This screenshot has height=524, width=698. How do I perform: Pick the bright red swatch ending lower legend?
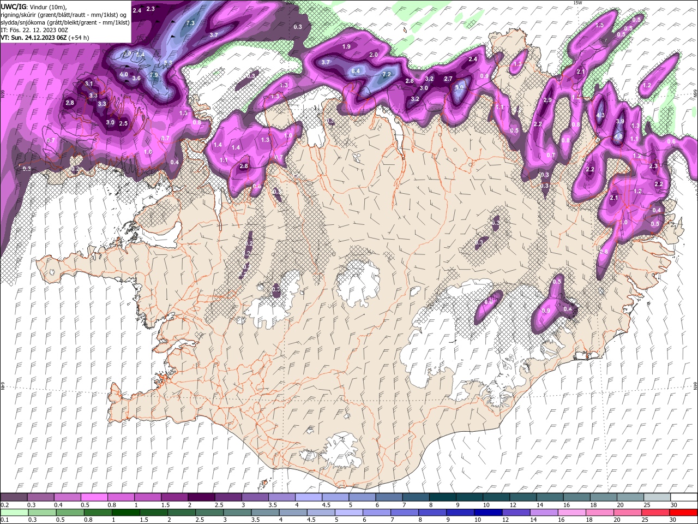684,512
